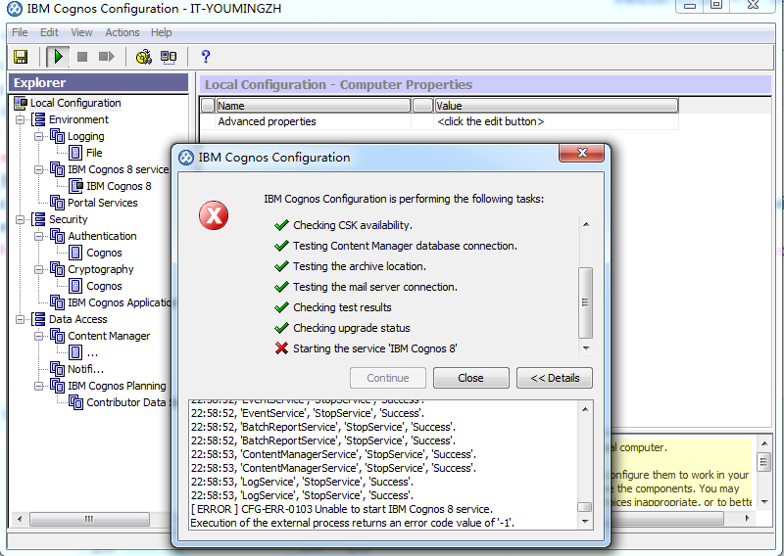
Task: Click the Restart service toolbar icon
Action: pyautogui.click(x=106, y=57)
